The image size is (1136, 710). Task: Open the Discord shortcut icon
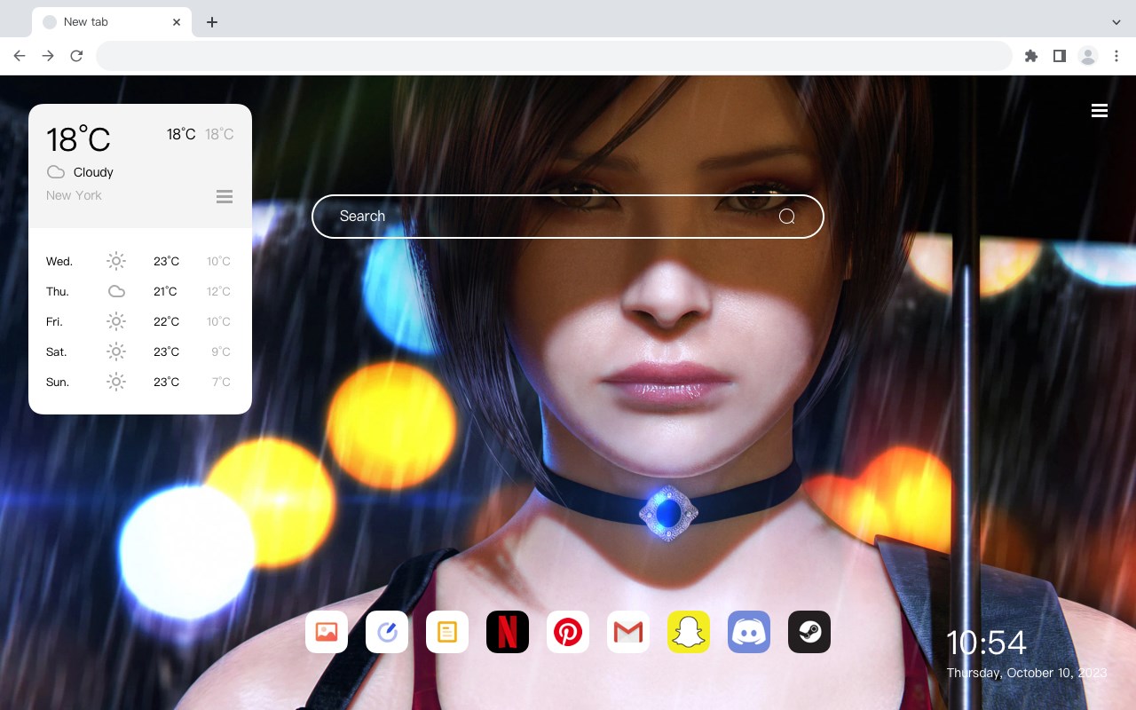(x=749, y=632)
